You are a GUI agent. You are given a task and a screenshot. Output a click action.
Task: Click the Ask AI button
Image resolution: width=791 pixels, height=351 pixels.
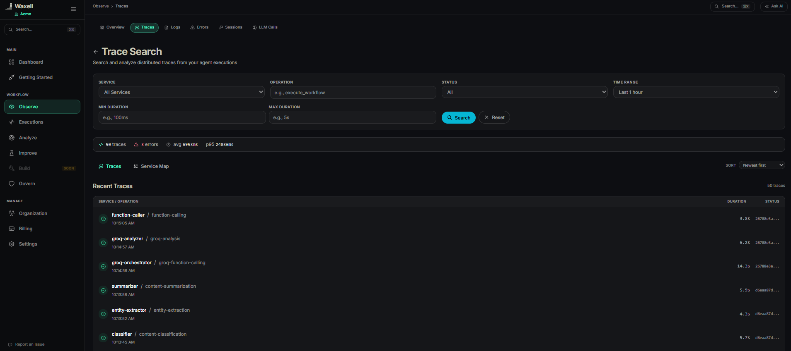774,6
